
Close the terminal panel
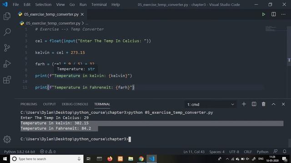(x=283, y=104)
